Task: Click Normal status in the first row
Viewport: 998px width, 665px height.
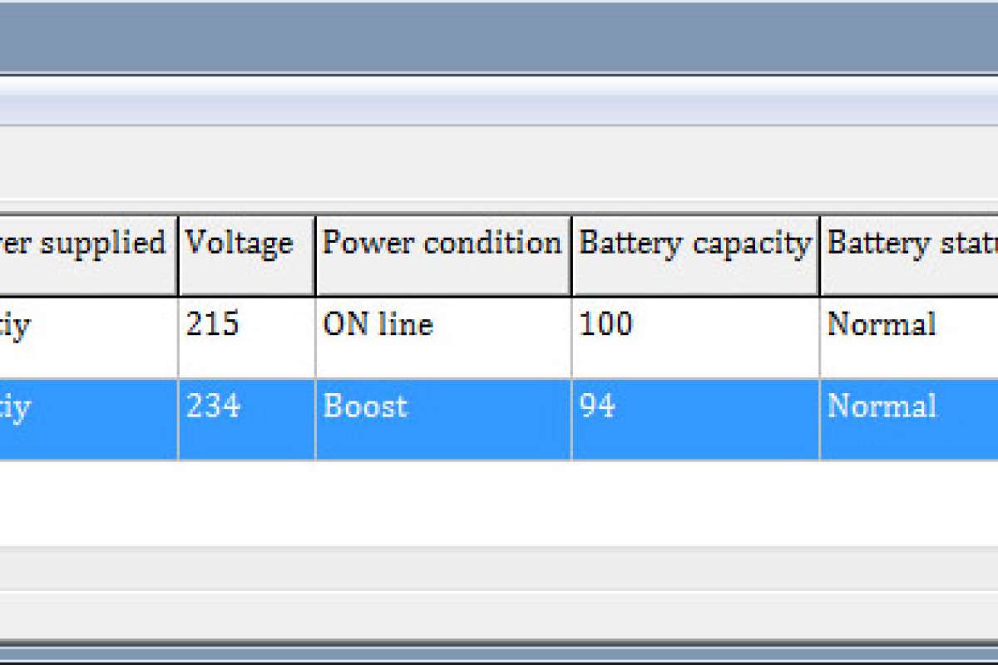Action: pyautogui.click(x=882, y=324)
